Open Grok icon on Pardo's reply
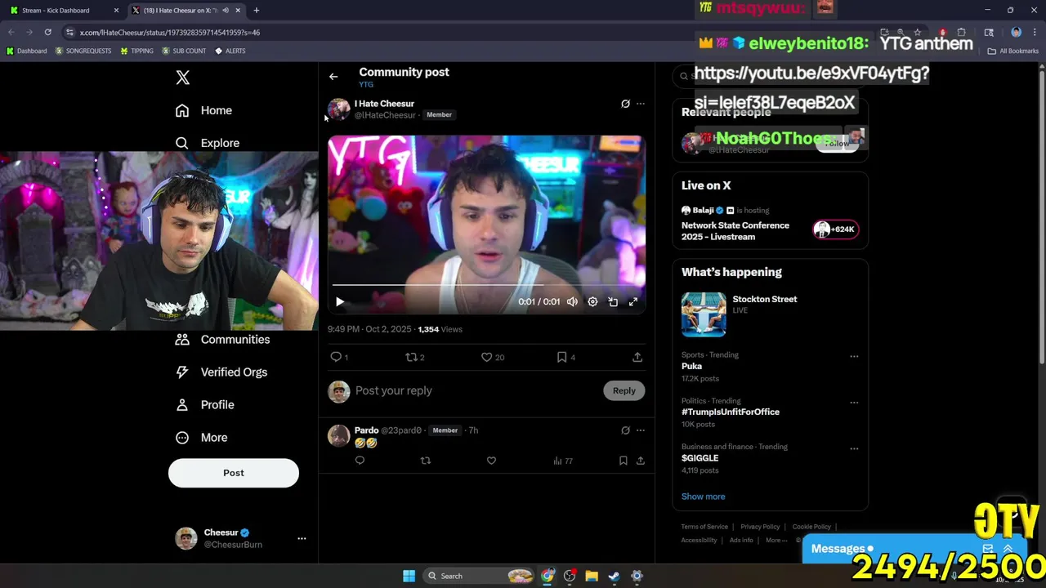Viewport: 1046px width, 588px height. pyautogui.click(x=625, y=430)
